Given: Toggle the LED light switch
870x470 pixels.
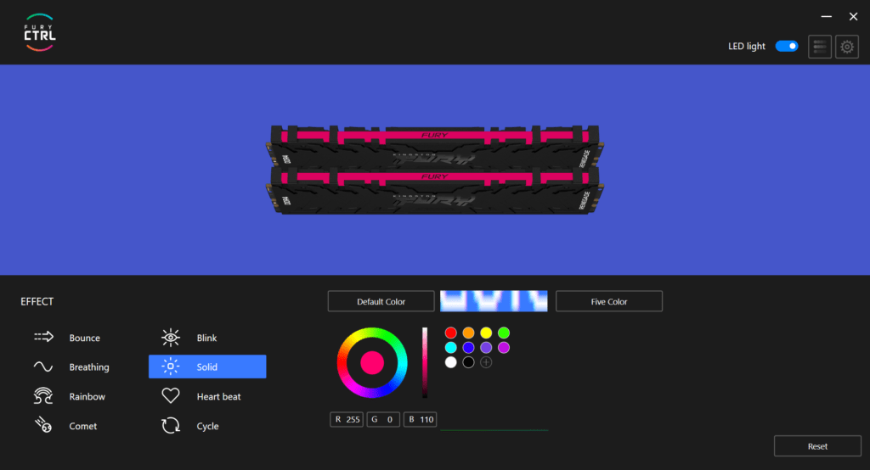Looking at the screenshot, I should 787,46.
